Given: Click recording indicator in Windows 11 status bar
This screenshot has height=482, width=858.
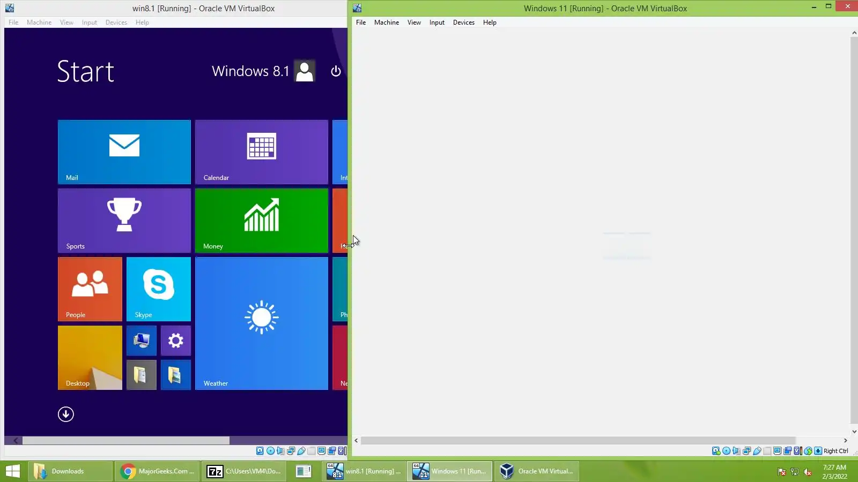Looking at the screenshot, I should pos(788,451).
